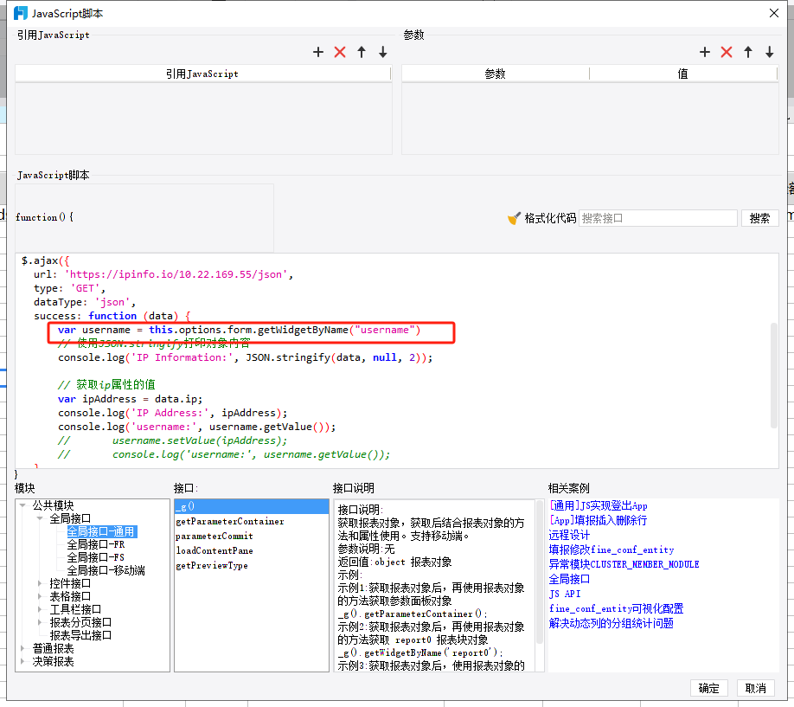This screenshot has height=707, width=794.
Task: Focus the 搜索接口 search field
Action: (x=657, y=218)
